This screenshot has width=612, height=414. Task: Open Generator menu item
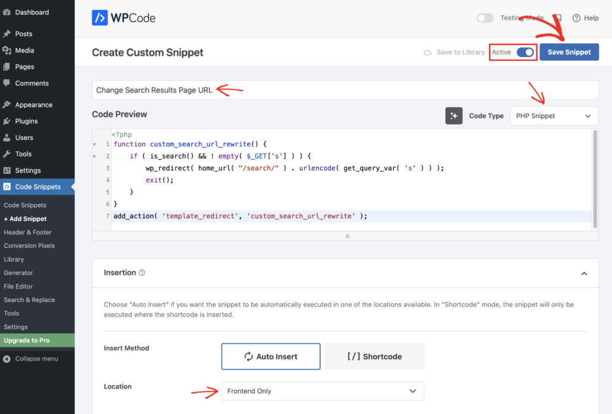pyautogui.click(x=18, y=272)
